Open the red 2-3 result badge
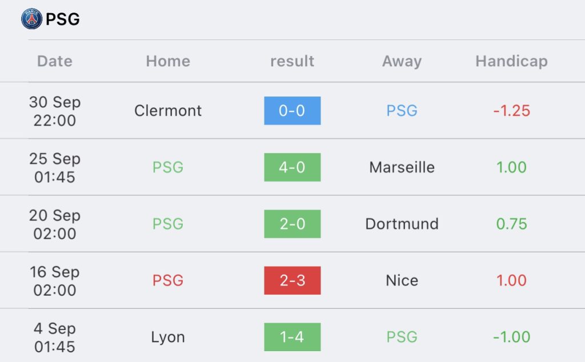This screenshot has width=585, height=362. point(292,280)
